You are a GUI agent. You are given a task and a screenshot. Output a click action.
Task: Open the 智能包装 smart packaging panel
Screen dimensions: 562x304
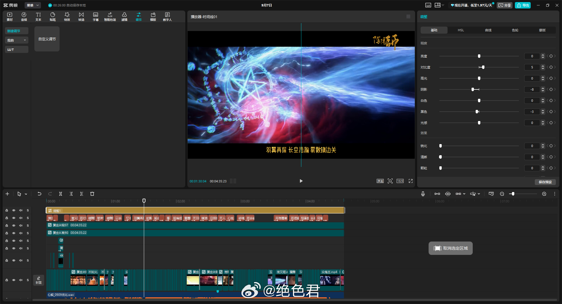pos(110,17)
